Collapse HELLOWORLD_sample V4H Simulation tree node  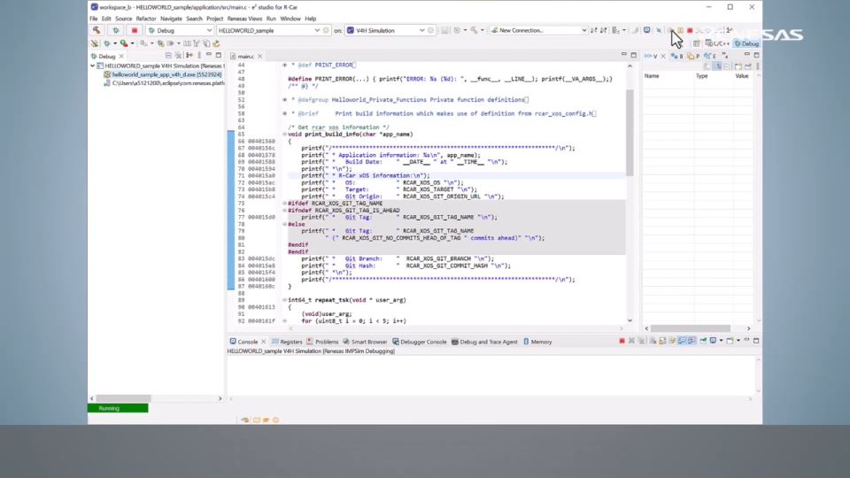[x=93, y=66]
